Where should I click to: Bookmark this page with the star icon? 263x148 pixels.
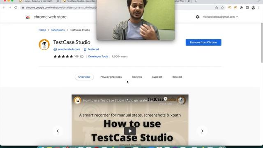[222, 7]
